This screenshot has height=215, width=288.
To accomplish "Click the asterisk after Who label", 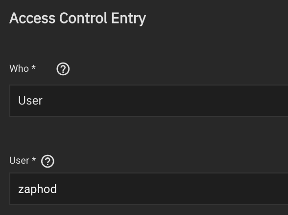I will (x=33, y=67).
